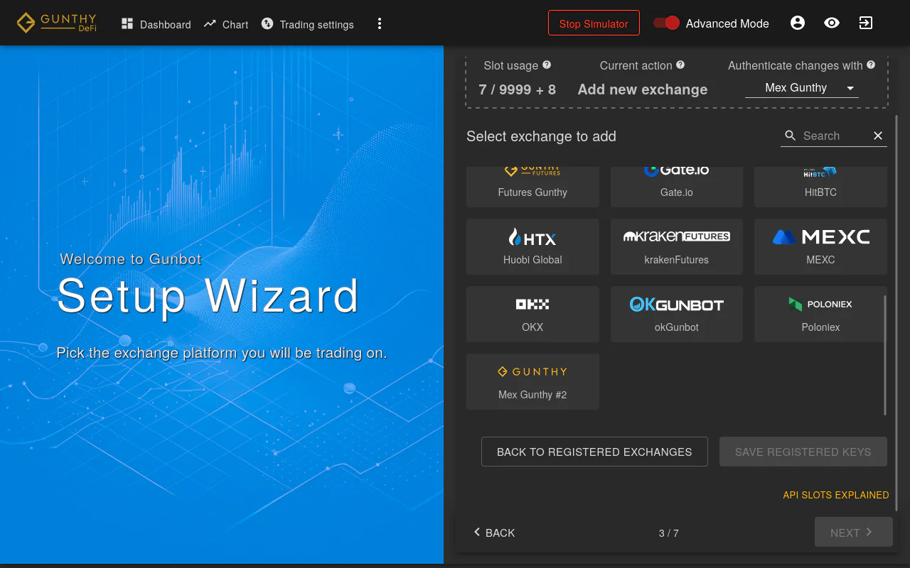Screen dimensions: 910x568
Task: Click the Select exchange to add heading
Action: (x=541, y=136)
